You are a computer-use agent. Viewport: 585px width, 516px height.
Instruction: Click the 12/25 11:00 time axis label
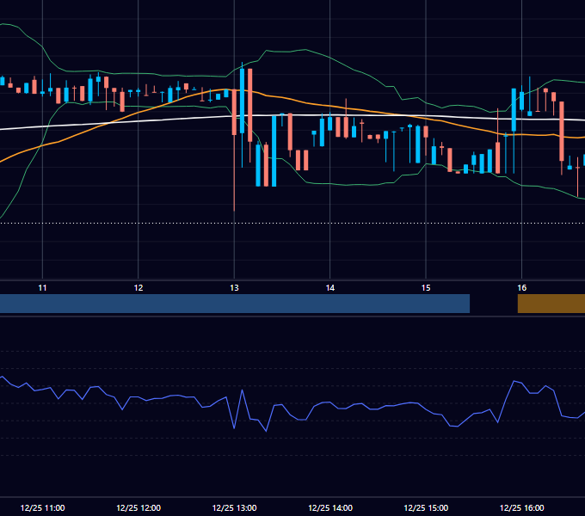(x=42, y=507)
